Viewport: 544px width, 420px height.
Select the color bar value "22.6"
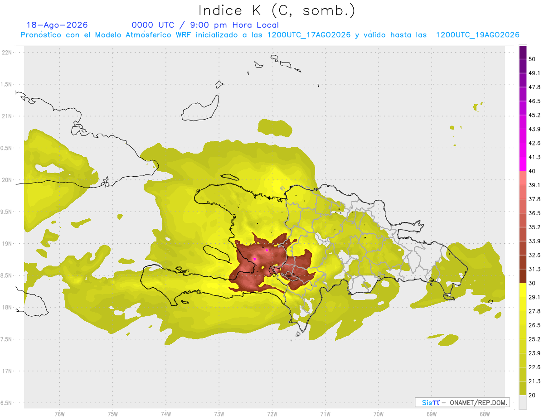534,367
